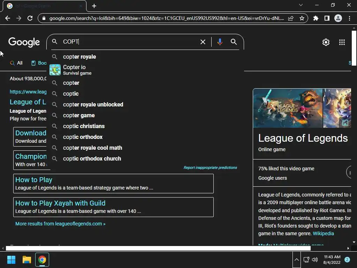
Task: Select 'coptic orthodox church' suggestion
Action: coord(145,159)
